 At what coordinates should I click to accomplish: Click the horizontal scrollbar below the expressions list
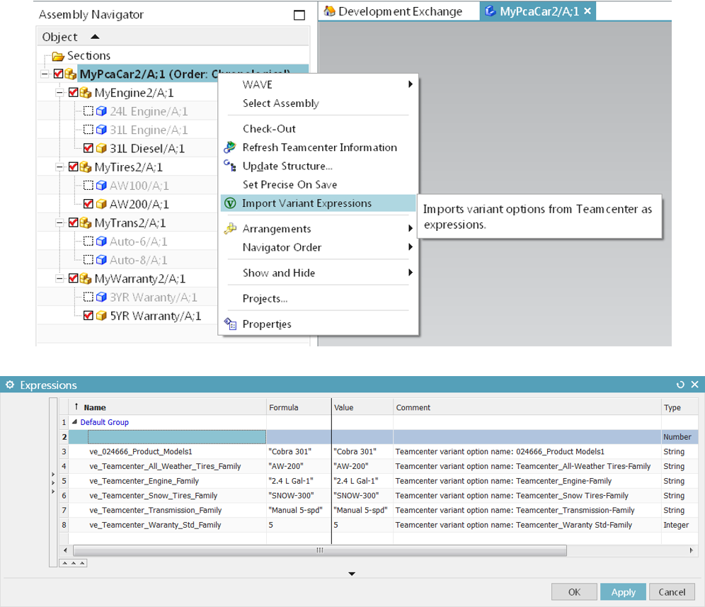pos(319,550)
